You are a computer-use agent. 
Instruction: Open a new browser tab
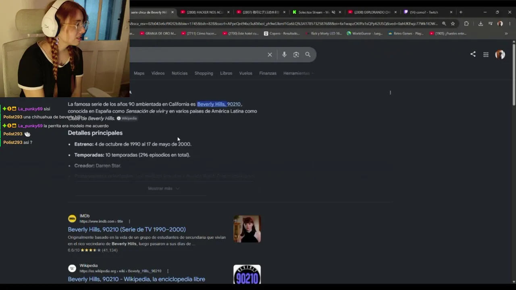(x=461, y=12)
